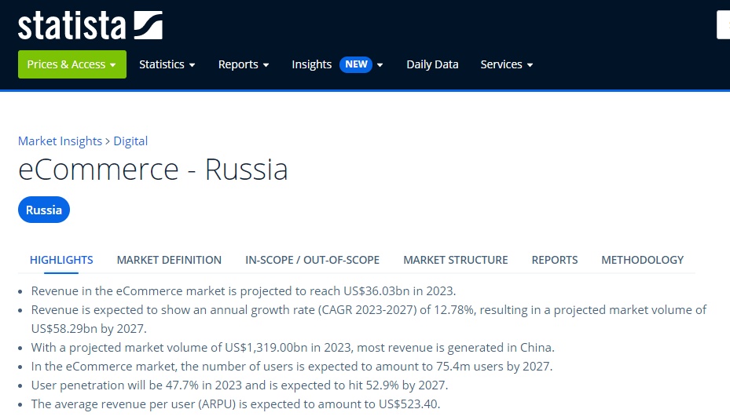
Task: Click the NEW badge beside Insights
Action: [x=356, y=64]
